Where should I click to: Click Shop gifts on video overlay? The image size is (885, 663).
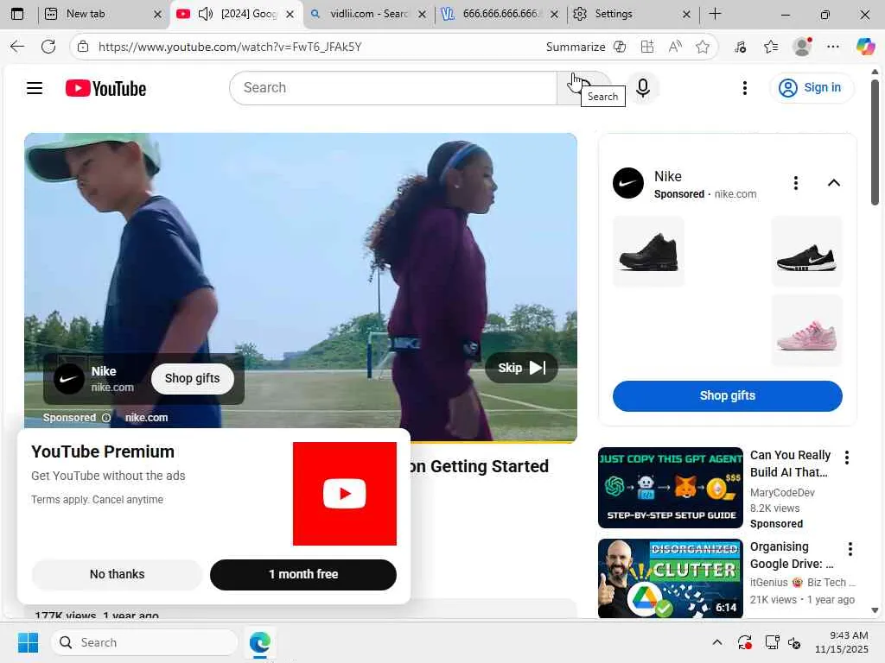[x=192, y=378]
